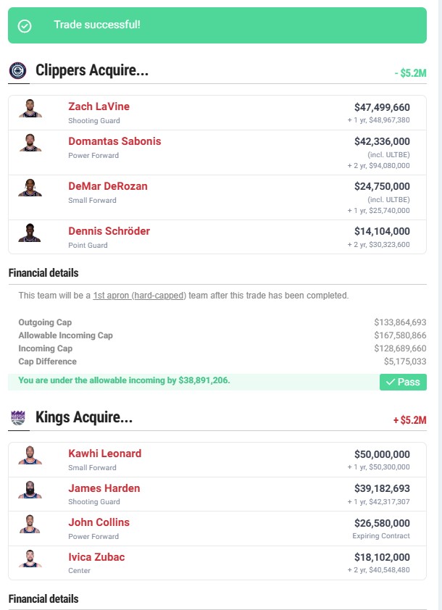Click the Clippers team logo icon
Screen dimensions: 442x610
click(18, 70)
